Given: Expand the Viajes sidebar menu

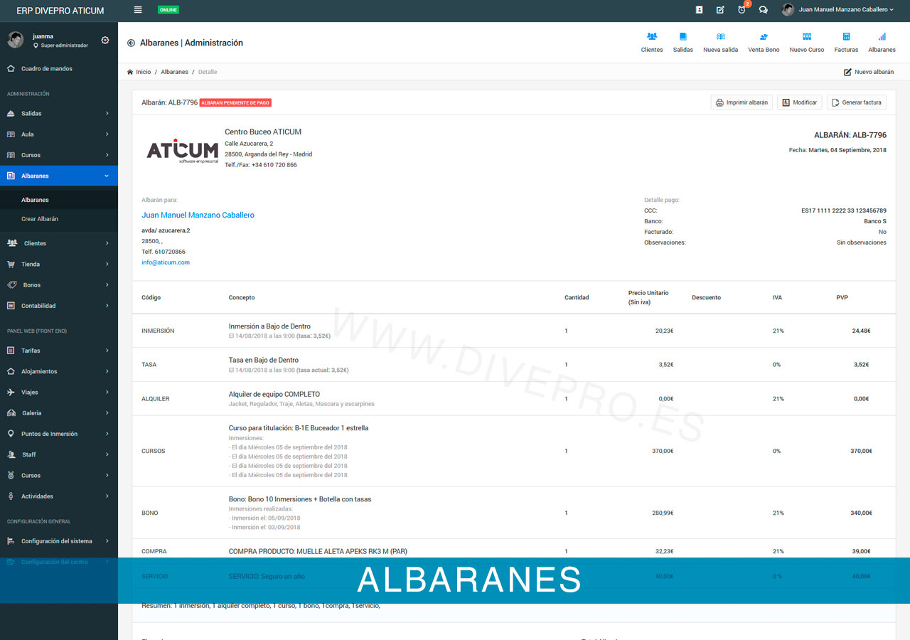Looking at the screenshot, I should coord(59,392).
